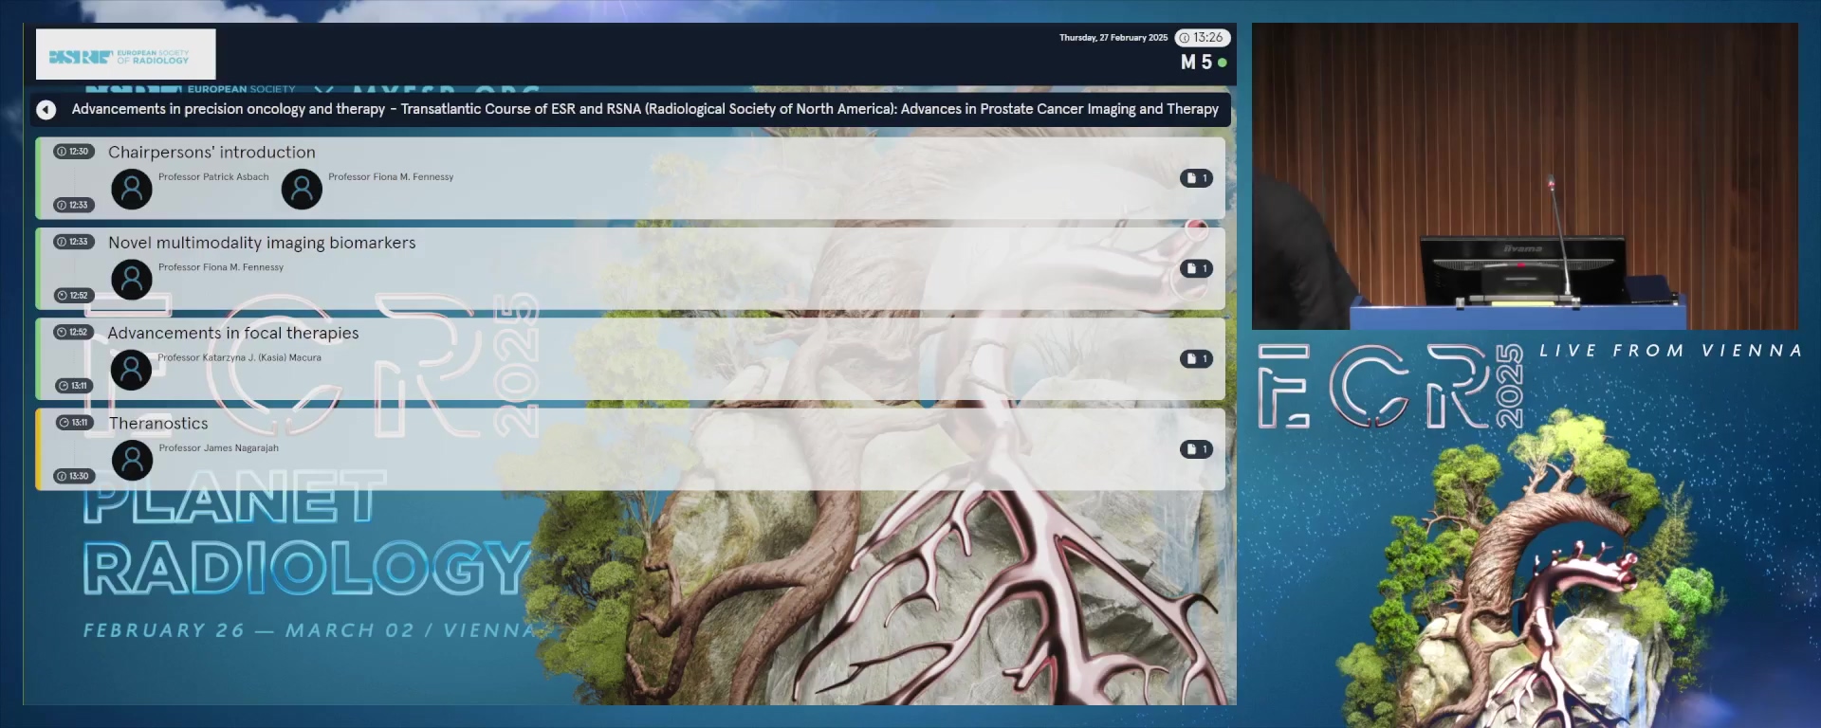This screenshot has width=1821, height=728.
Task: Click the room label M 5
Action: [x=1196, y=63]
